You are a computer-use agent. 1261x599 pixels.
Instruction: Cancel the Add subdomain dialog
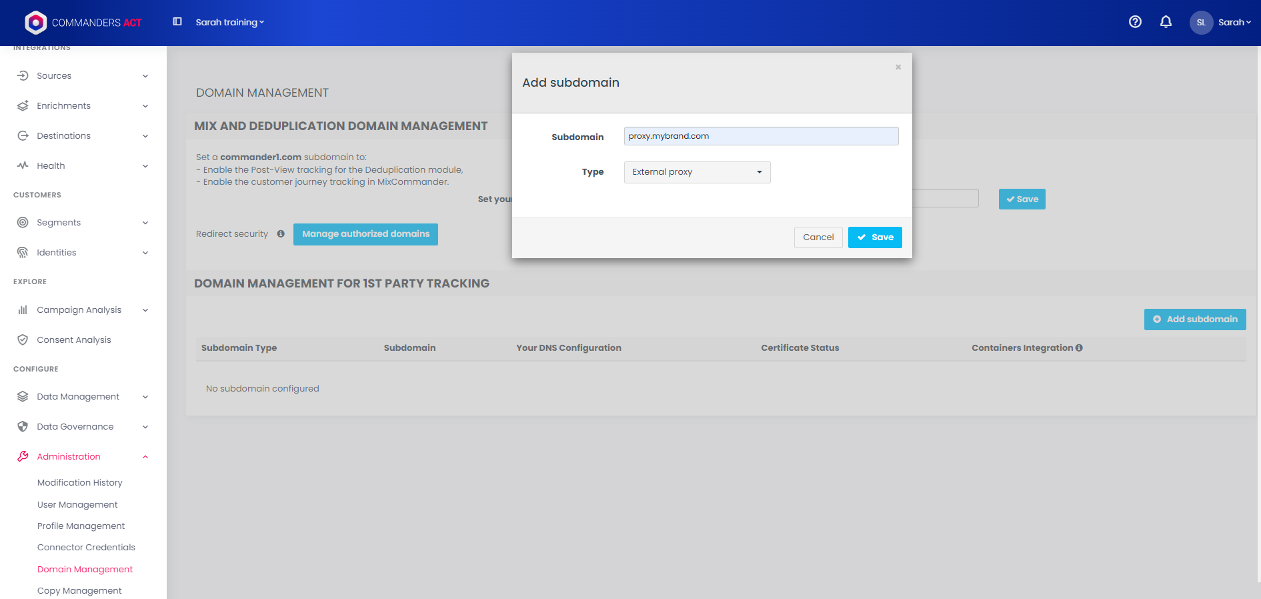818,237
